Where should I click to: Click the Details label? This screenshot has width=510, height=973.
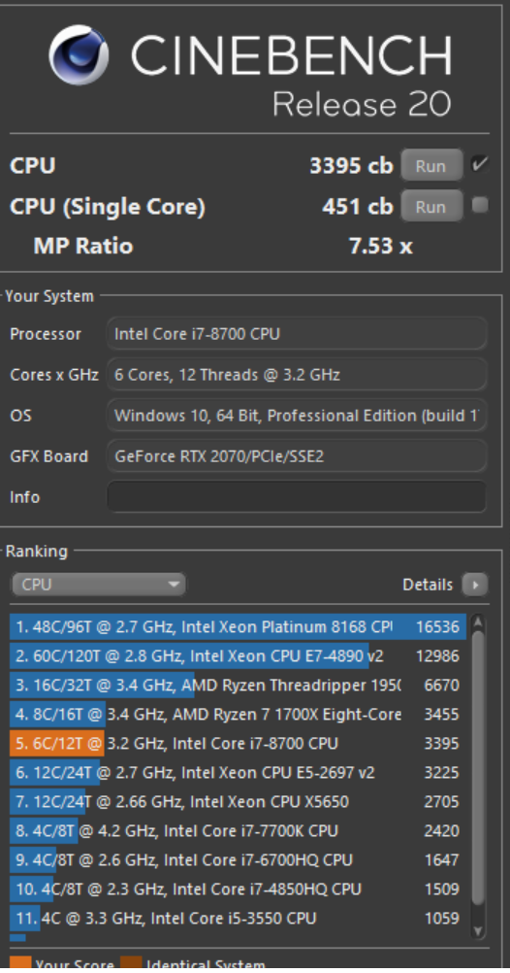click(428, 585)
